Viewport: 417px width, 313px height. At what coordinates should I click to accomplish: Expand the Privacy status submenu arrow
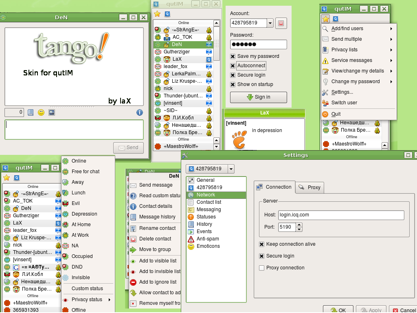(110, 300)
